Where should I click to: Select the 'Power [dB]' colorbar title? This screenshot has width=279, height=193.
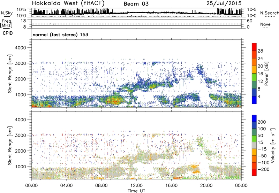click(266, 74)
